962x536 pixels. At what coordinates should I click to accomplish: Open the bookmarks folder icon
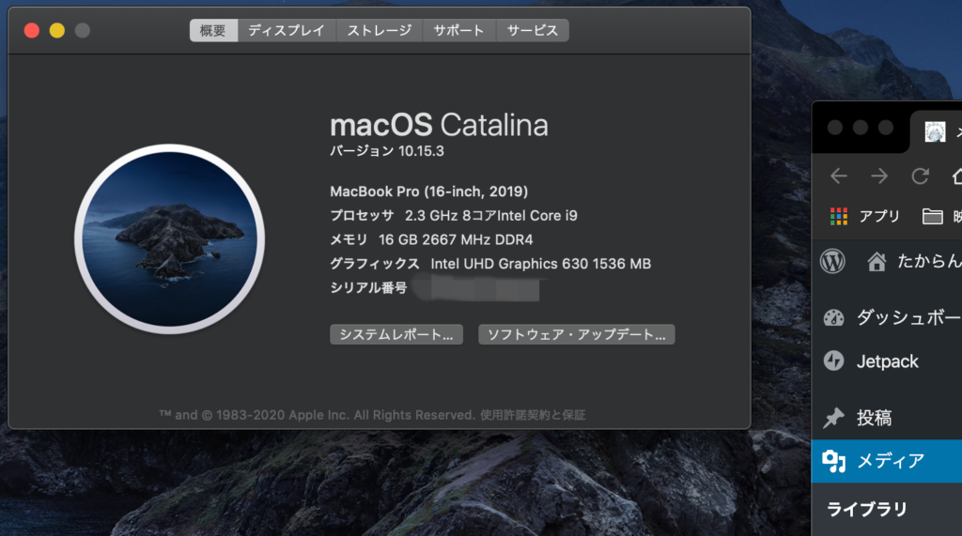[933, 216]
